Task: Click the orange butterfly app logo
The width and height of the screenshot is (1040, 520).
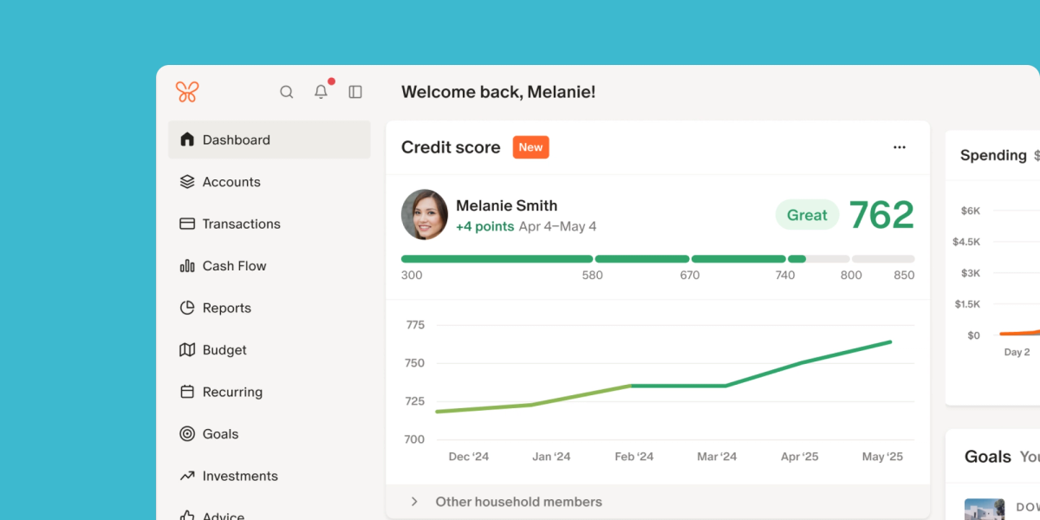Action: [187, 92]
